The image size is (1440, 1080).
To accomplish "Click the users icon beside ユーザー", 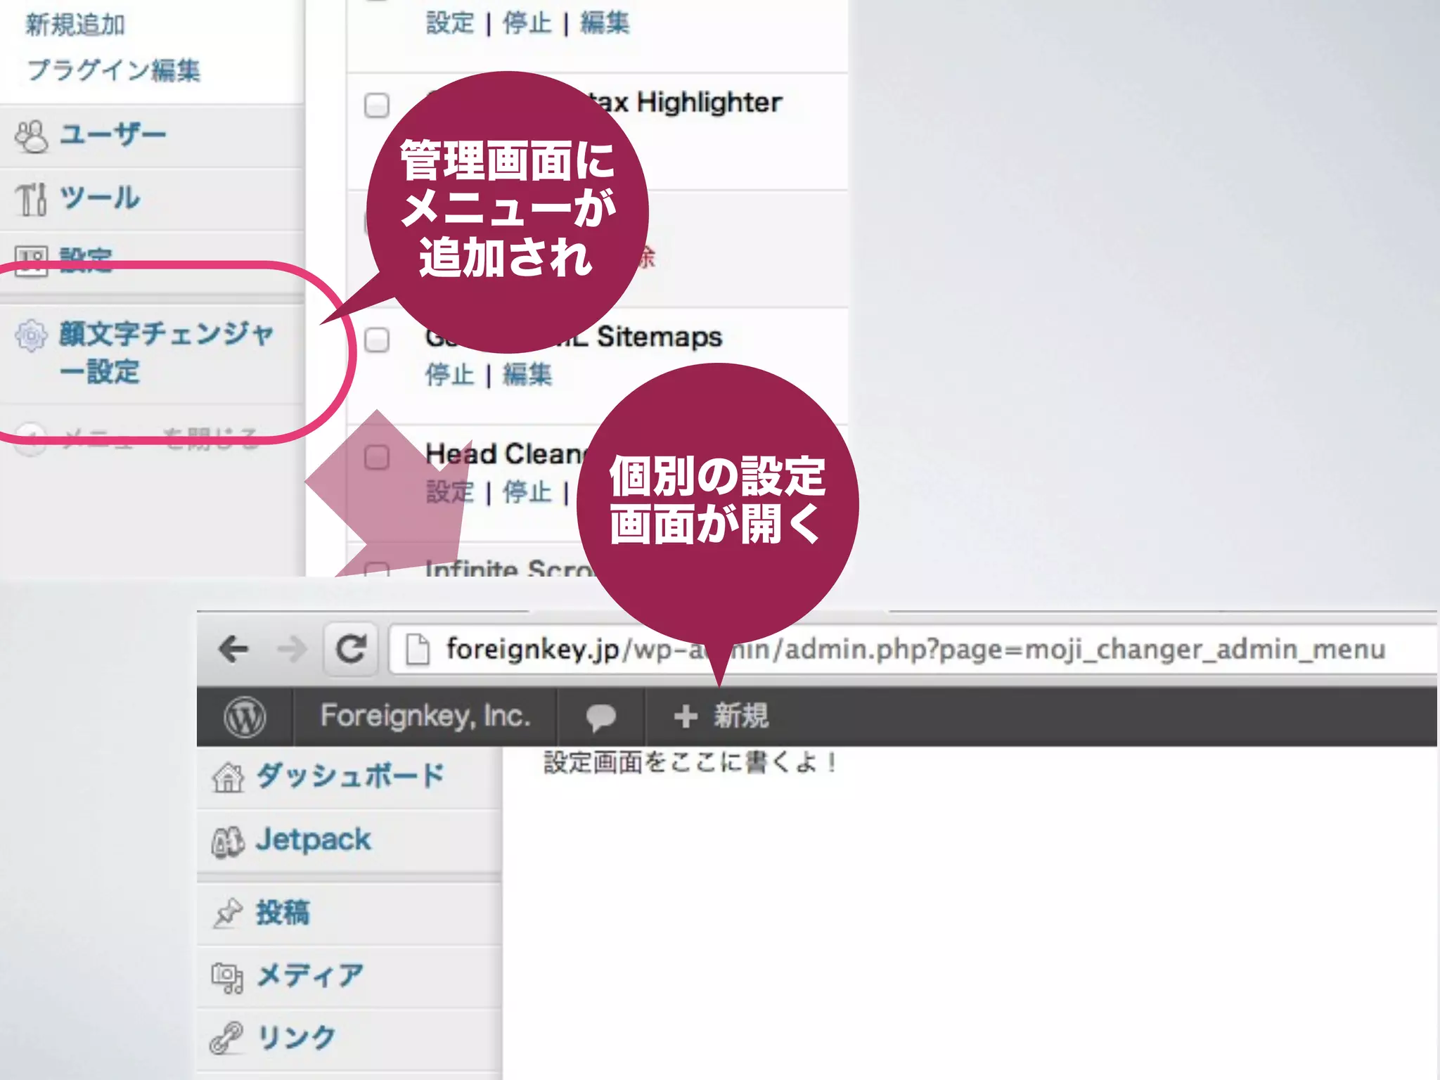I will tap(32, 136).
